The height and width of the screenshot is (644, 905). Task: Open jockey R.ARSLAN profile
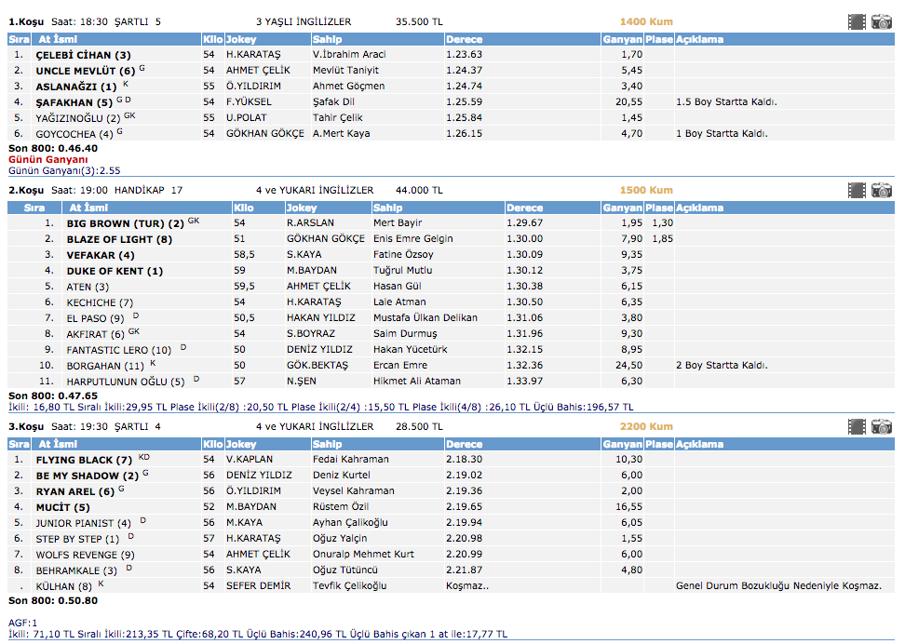310,223
